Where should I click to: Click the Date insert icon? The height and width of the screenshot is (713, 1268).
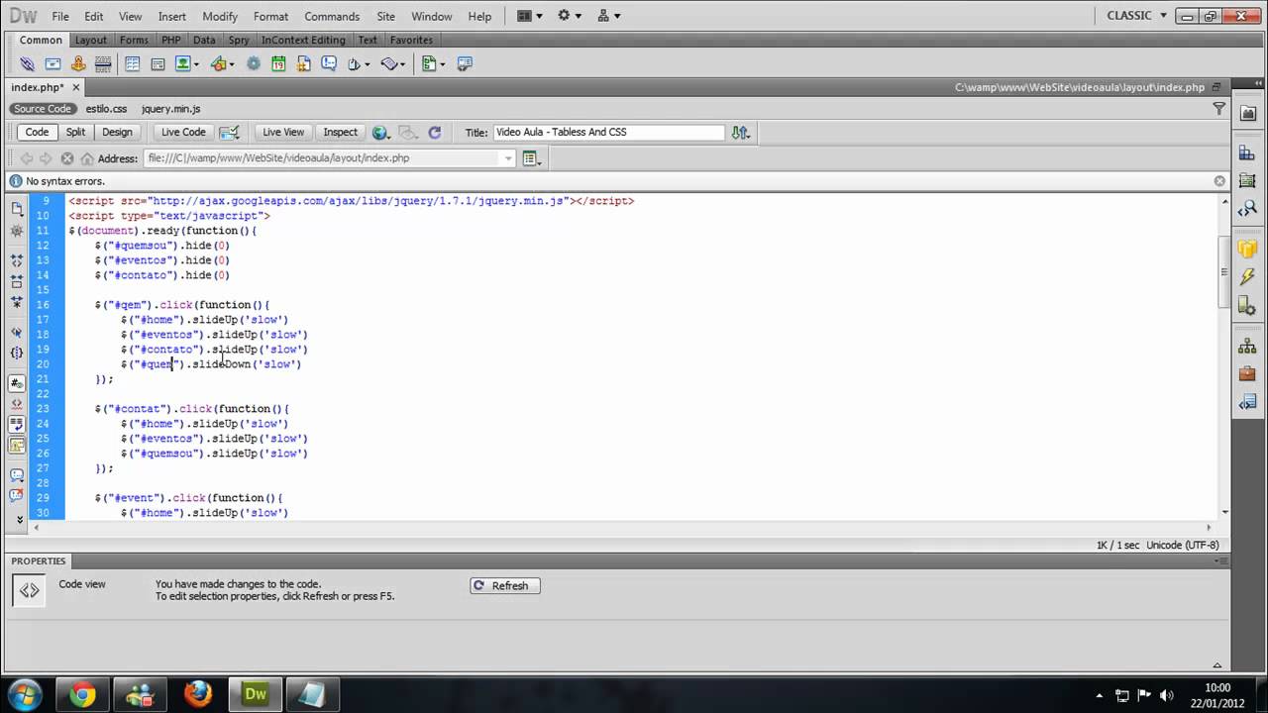coord(278,63)
